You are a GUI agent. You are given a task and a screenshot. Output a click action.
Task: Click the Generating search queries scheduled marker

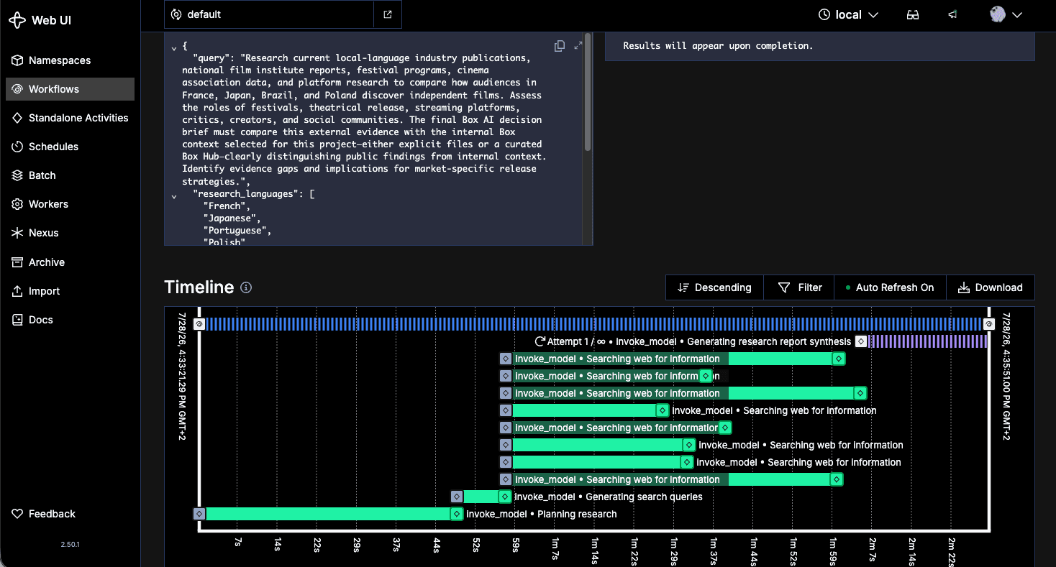[457, 497]
